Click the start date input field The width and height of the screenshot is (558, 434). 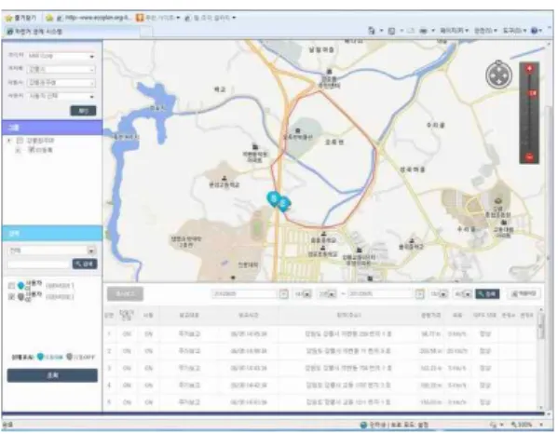pos(244,294)
